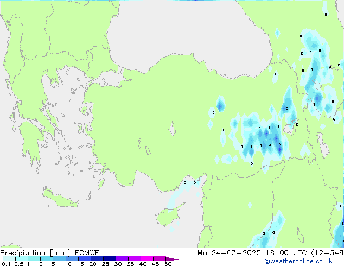Viewport: 344px width, 266px height.
Task: Click the '25' legend scale value
Action: [x=105, y=264]
